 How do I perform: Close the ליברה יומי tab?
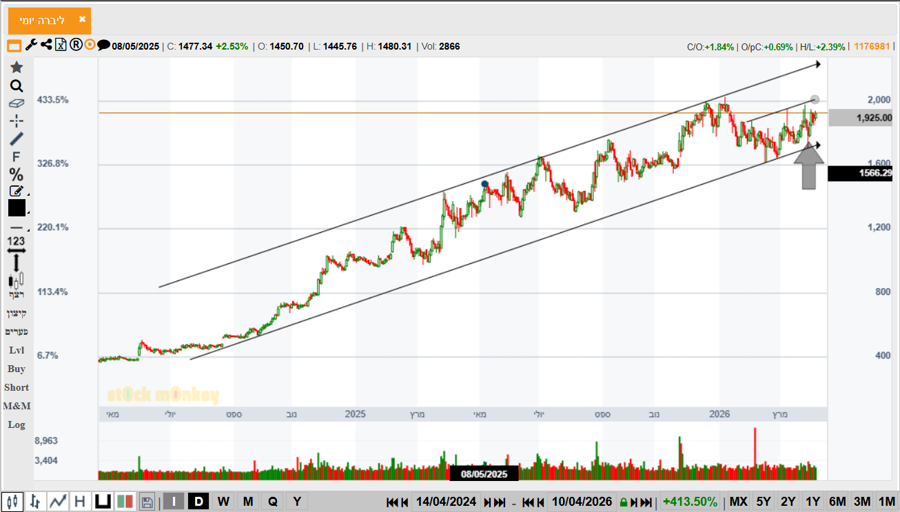[82, 20]
